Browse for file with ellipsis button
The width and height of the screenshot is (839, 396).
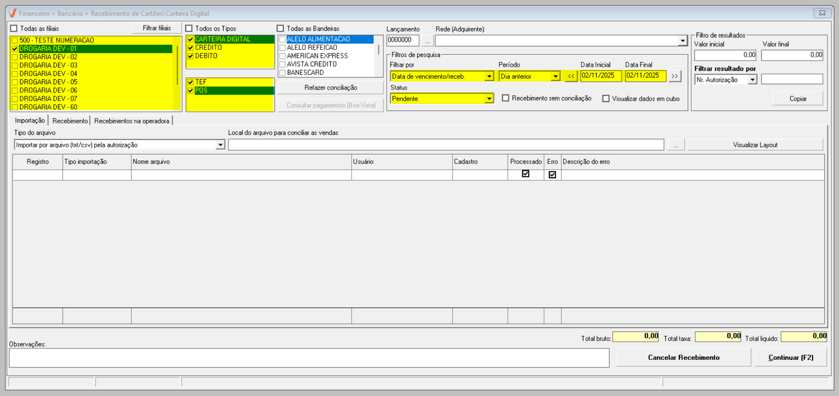tap(676, 145)
